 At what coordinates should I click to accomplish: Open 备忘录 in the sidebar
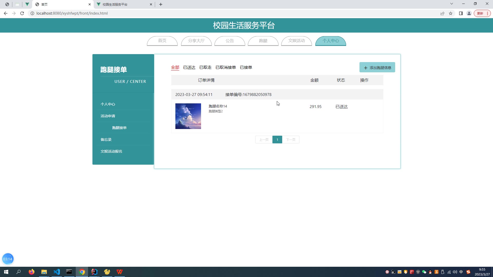(x=106, y=140)
